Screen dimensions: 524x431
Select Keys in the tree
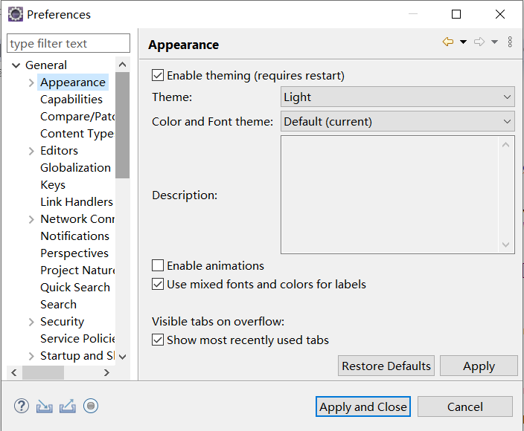pyautogui.click(x=53, y=185)
